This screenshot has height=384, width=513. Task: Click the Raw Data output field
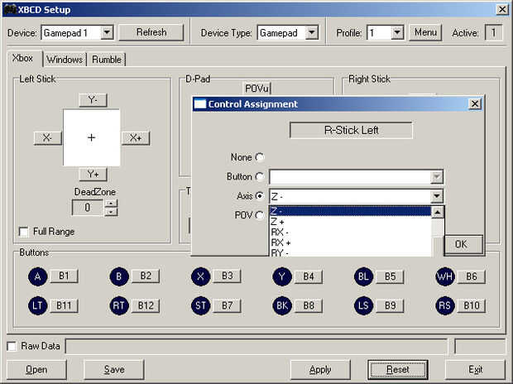pyautogui.click(x=256, y=347)
